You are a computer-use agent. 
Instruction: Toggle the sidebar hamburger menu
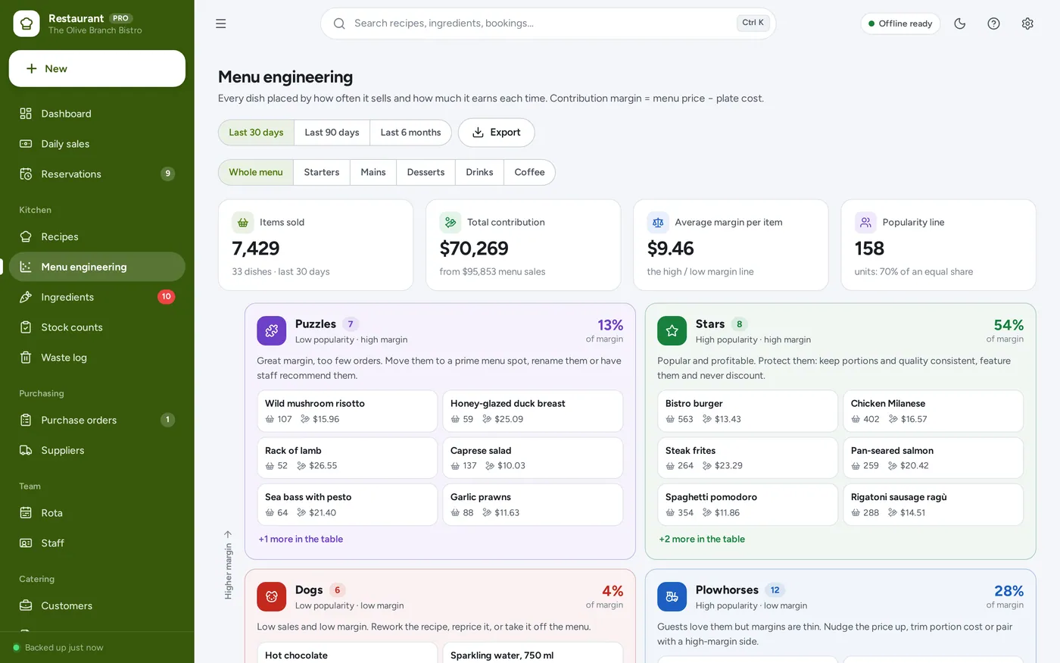[221, 23]
